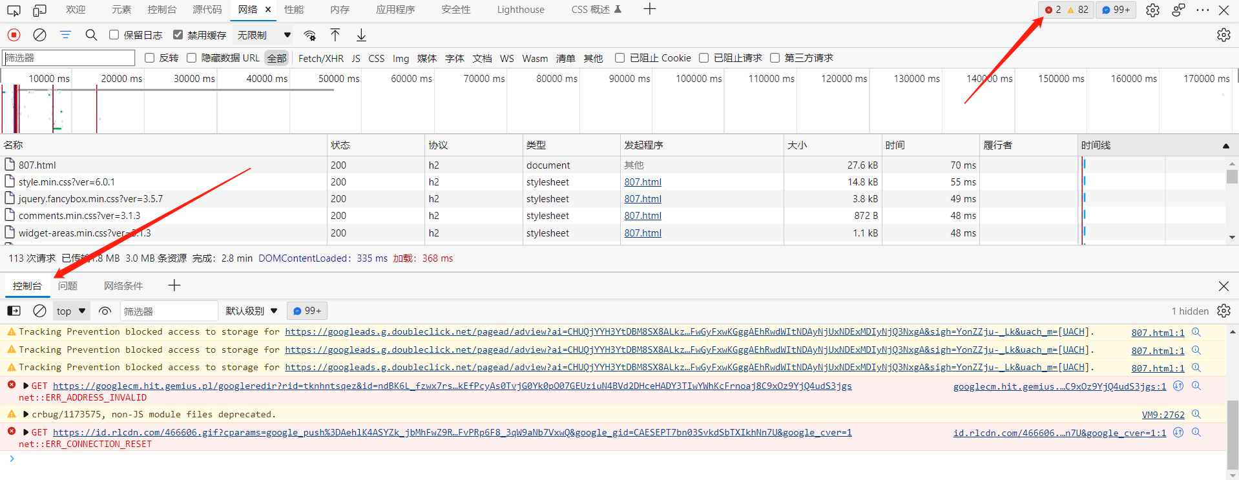
Task: Click Import HAR upload arrow
Action: coord(335,35)
